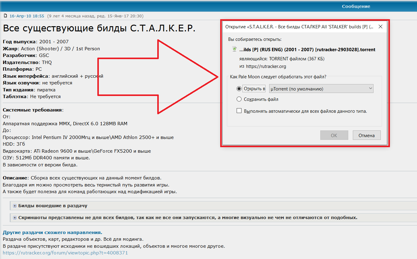
Task: Close the Открытие file dialog
Action: coord(380,27)
